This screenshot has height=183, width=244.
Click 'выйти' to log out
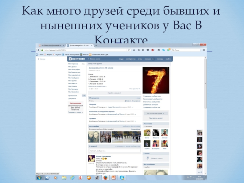(x=168, y=59)
